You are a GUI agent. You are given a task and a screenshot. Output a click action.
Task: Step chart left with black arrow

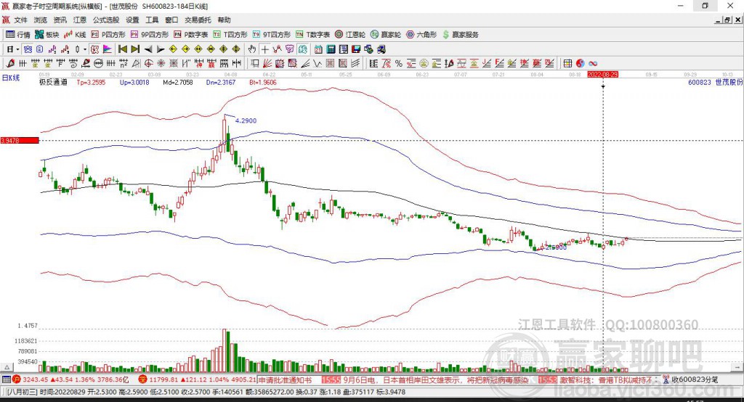tap(148, 49)
